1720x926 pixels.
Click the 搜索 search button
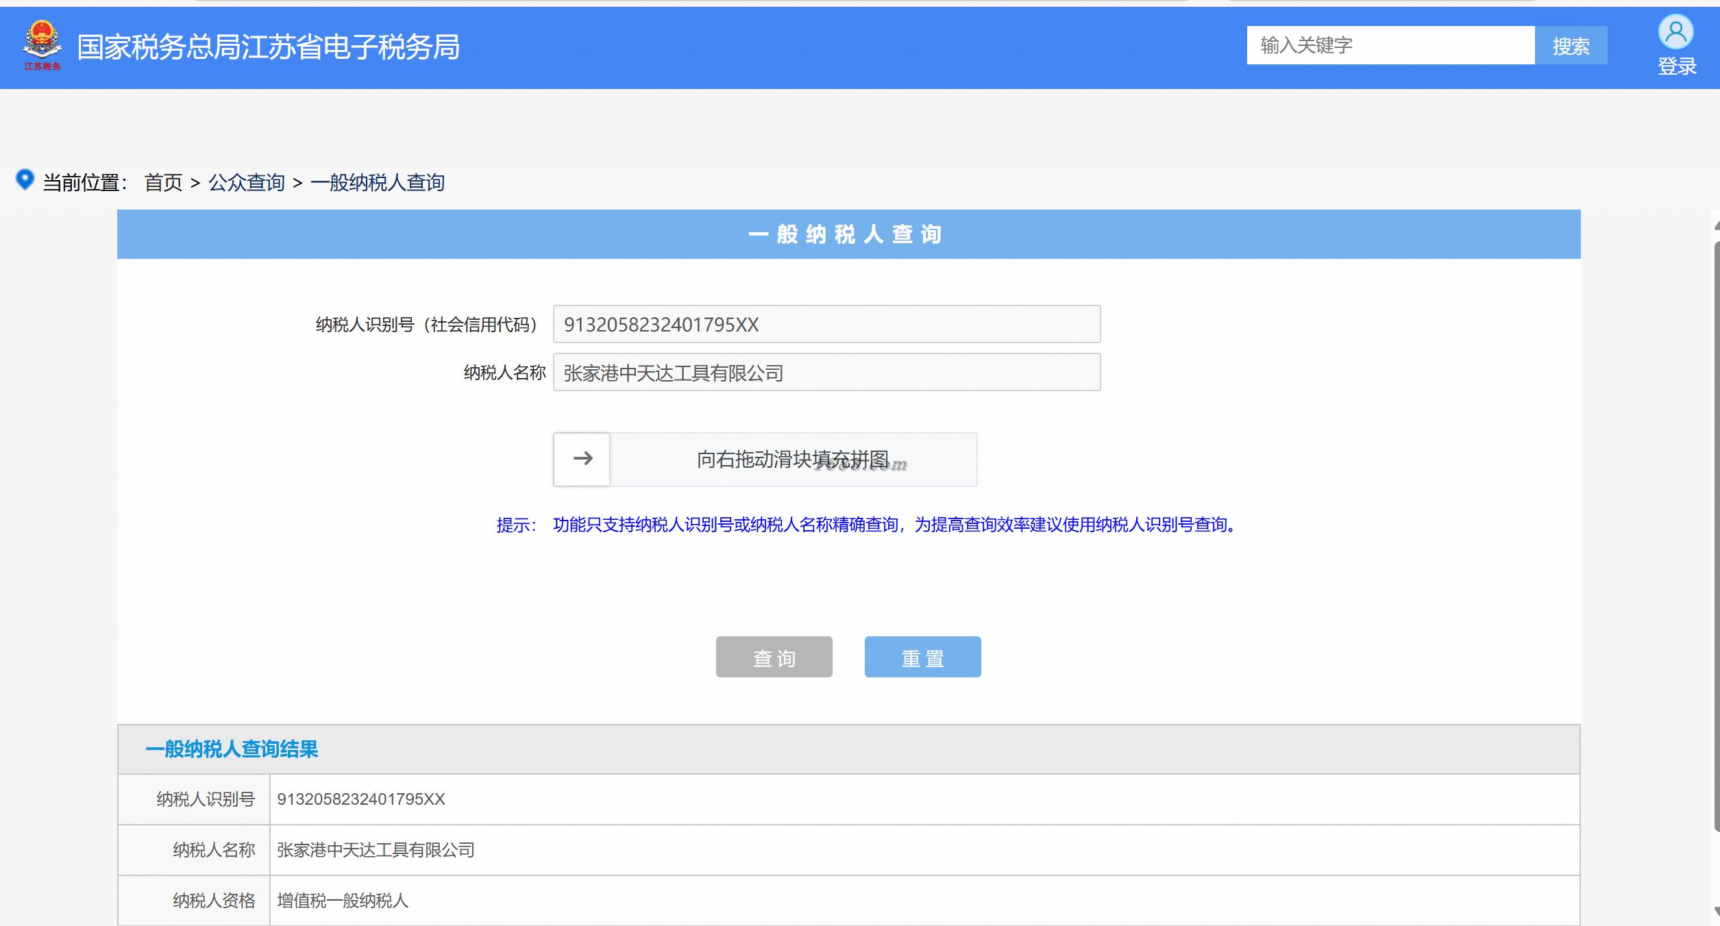[x=1571, y=46]
